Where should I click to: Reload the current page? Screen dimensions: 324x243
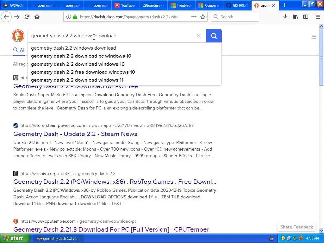point(27,17)
